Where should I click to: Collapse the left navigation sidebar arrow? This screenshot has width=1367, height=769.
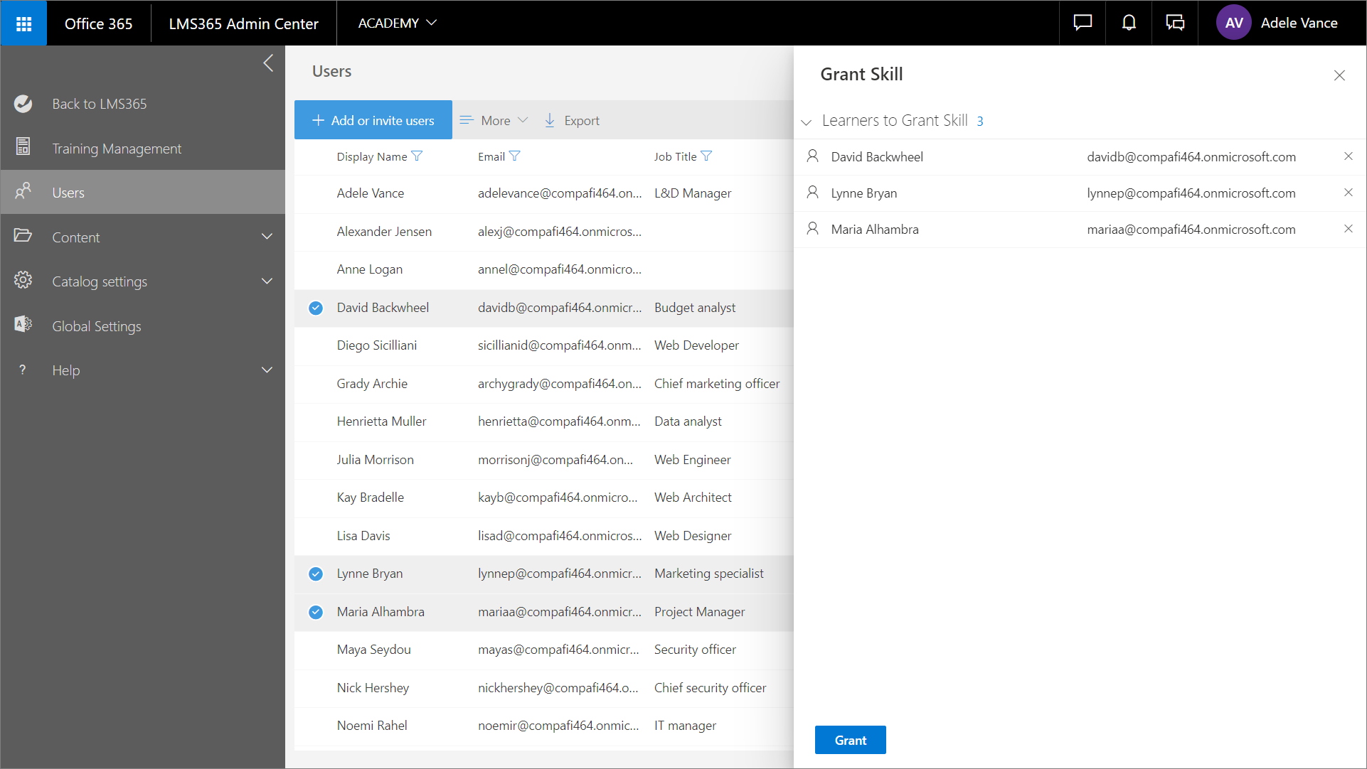[268, 63]
